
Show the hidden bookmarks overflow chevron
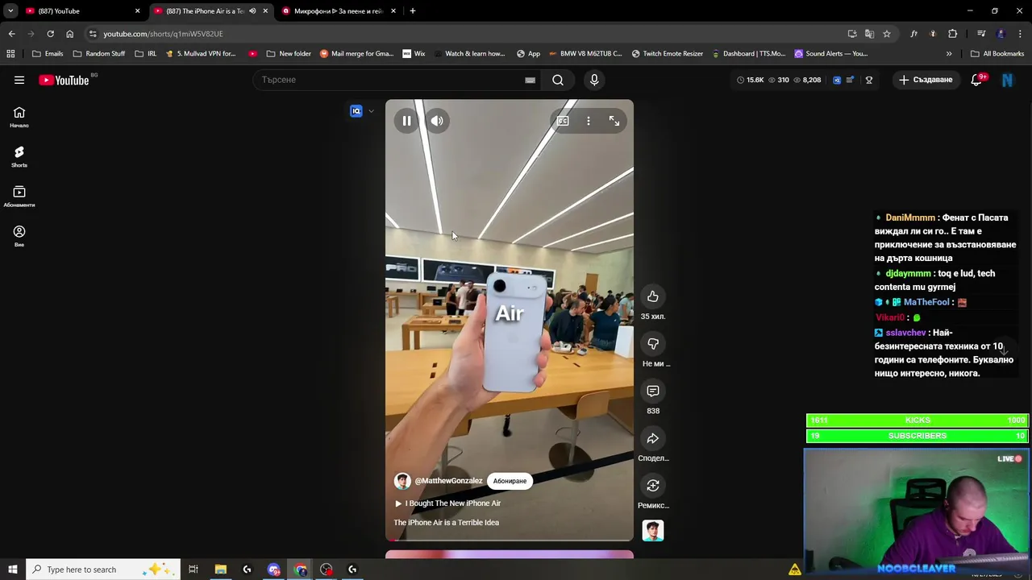(x=949, y=54)
